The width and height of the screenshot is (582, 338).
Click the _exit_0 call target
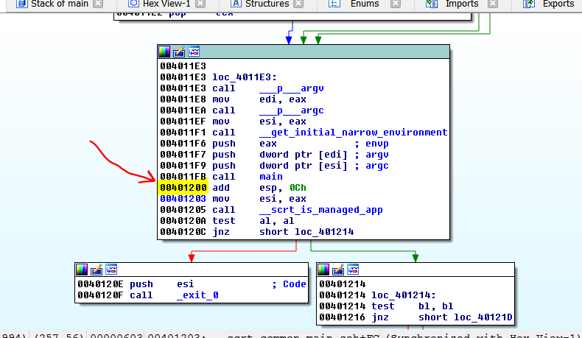[x=197, y=295]
